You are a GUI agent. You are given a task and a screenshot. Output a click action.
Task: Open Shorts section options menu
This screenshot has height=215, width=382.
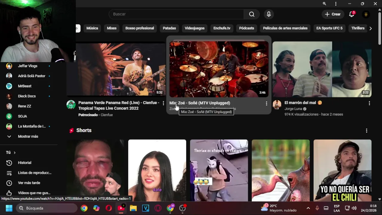[366, 130]
